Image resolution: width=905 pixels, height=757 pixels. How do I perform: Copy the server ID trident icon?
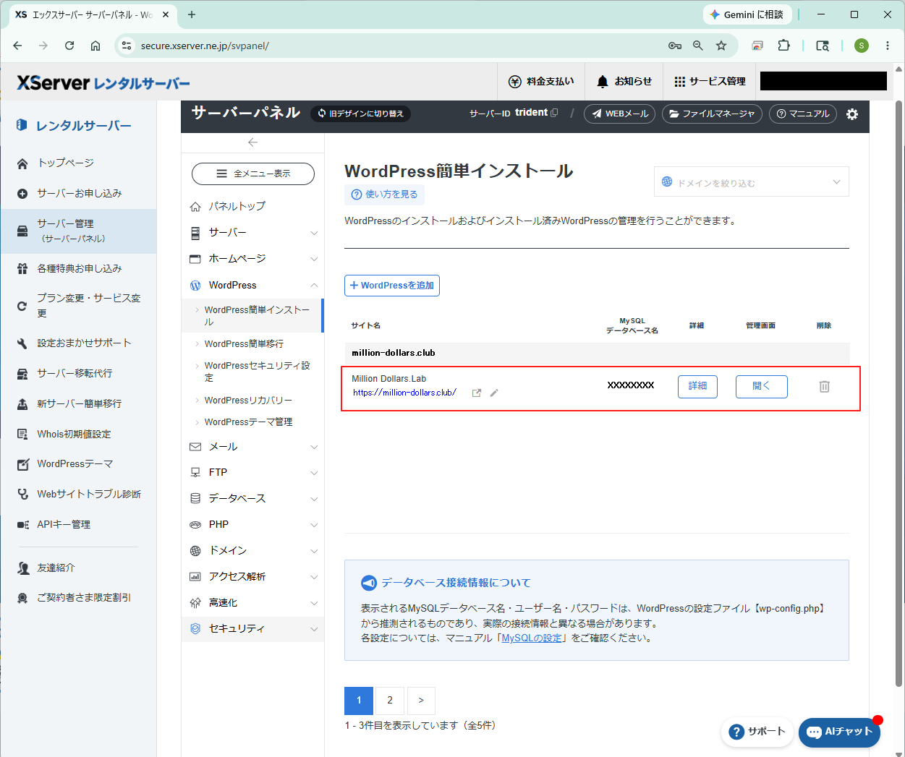click(x=555, y=113)
